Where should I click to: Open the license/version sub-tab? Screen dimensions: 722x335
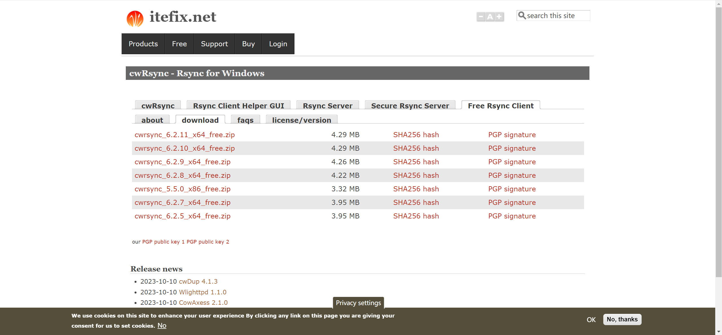point(301,120)
